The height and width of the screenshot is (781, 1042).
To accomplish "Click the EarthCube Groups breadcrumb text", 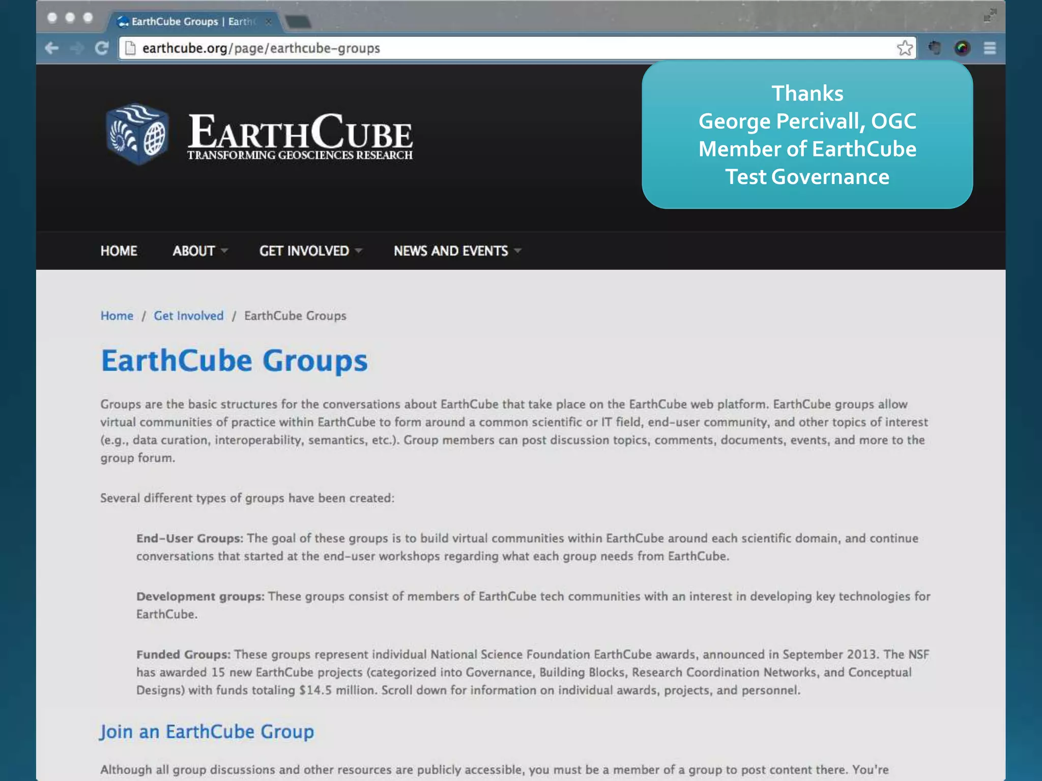I will click(295, 316).
